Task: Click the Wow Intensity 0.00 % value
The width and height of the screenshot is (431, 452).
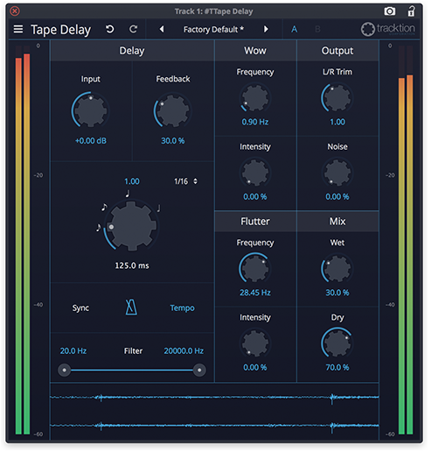Action: click(255, 197)
